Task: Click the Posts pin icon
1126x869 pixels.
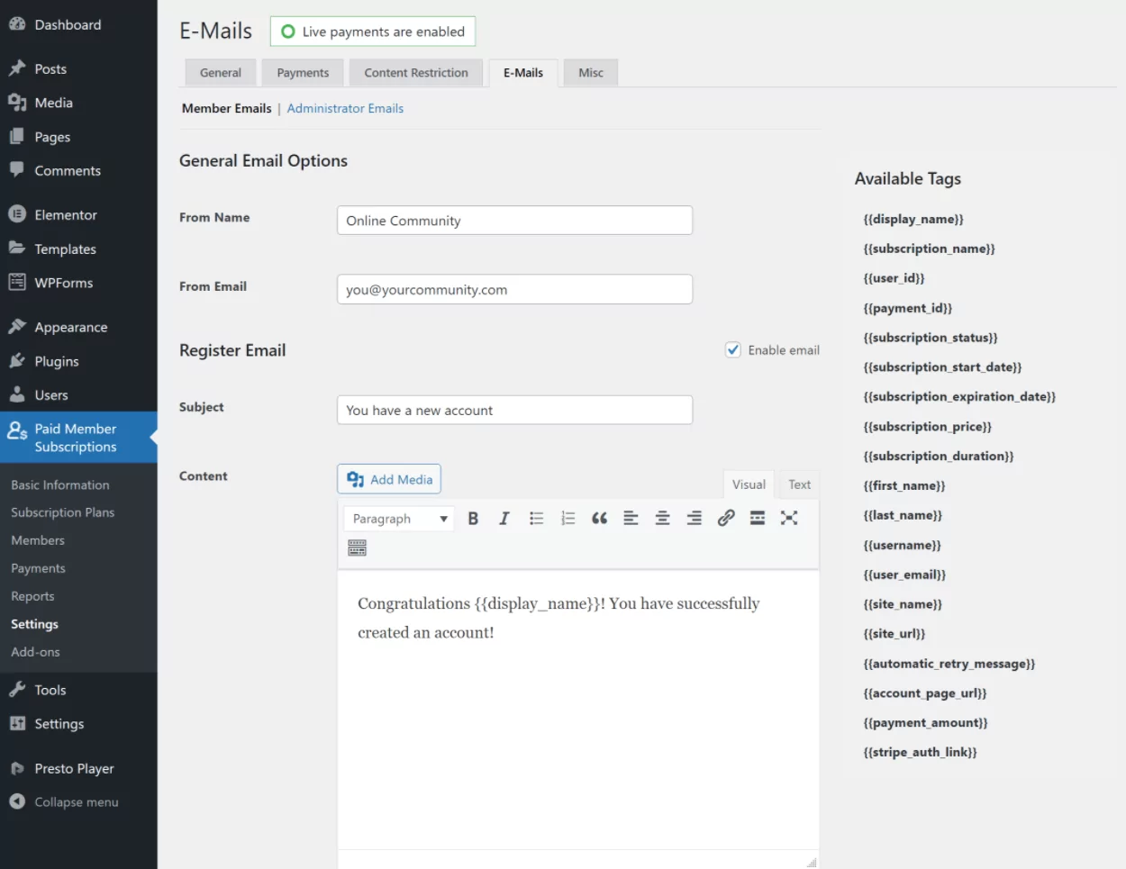Action: (17, 68)
